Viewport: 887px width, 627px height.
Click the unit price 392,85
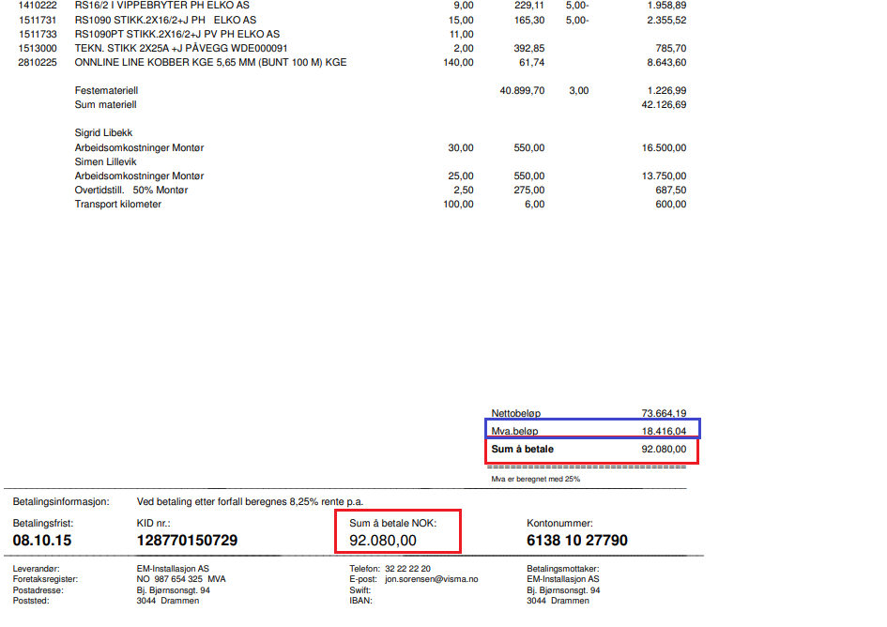pos(529,48)
